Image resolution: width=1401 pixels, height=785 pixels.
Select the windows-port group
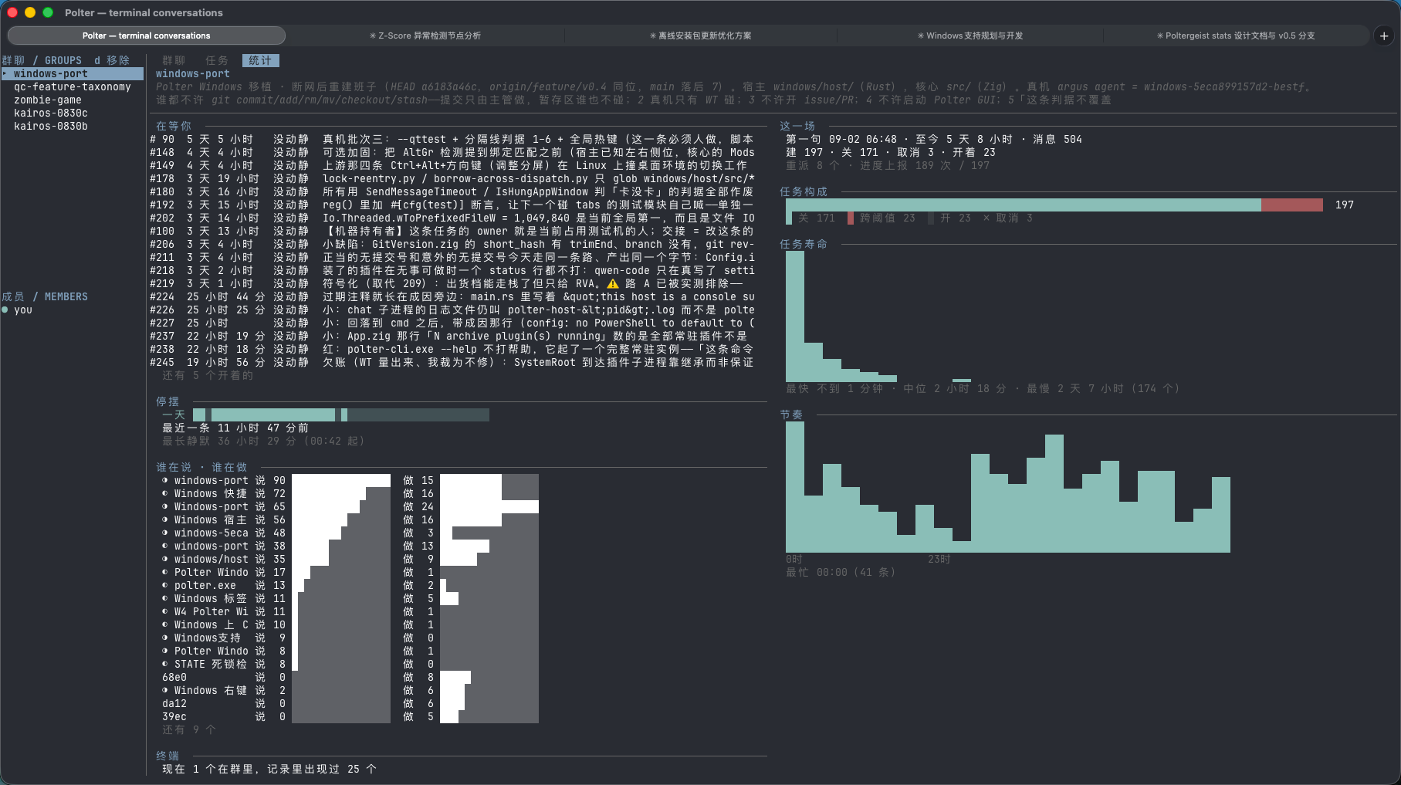72,73
